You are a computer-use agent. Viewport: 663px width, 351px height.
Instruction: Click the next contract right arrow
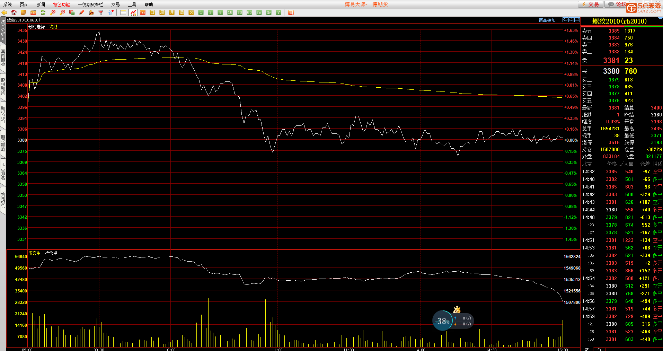point(571,20)
